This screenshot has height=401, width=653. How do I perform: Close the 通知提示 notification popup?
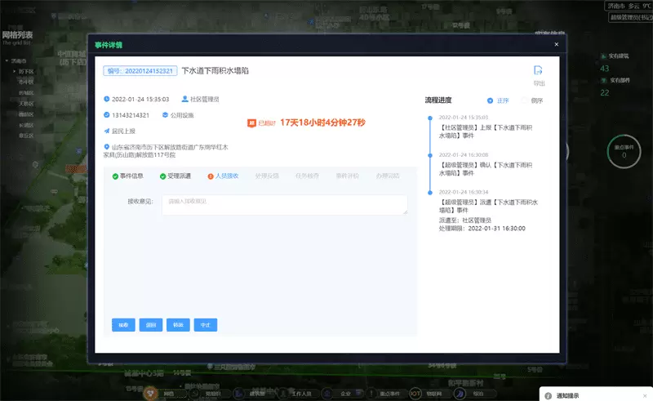click(x=645, y=395)
